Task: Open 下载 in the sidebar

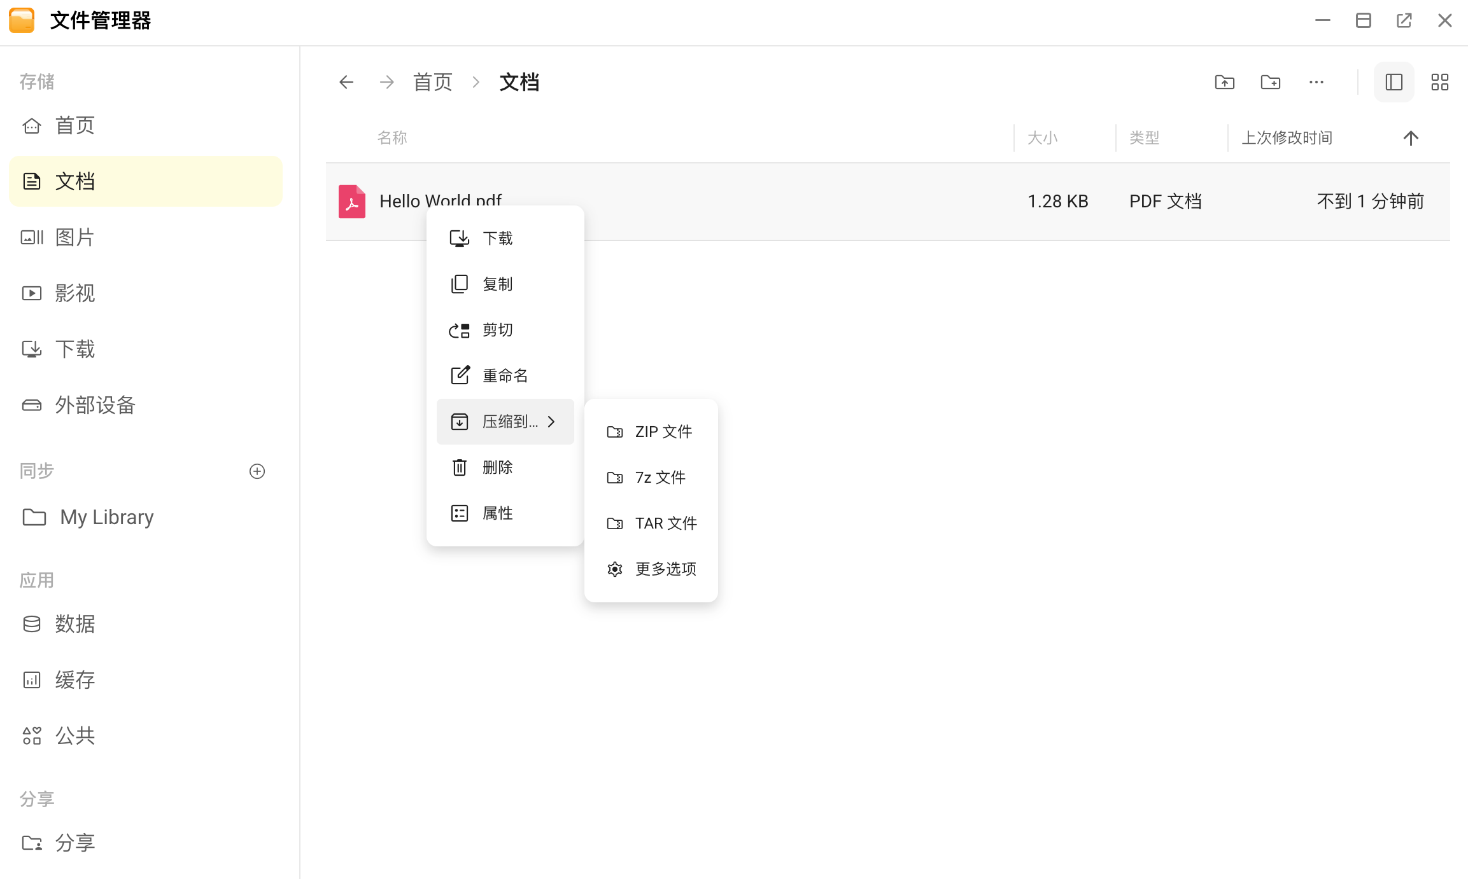Action: click(146, 349)
